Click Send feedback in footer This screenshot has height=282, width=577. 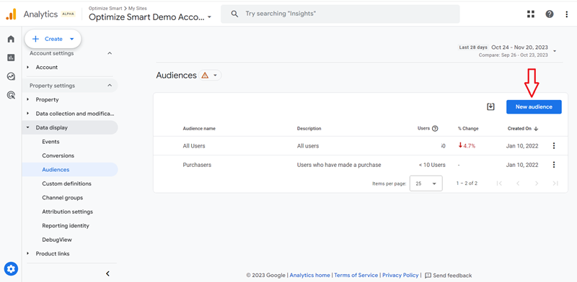(x=448, y=276)
